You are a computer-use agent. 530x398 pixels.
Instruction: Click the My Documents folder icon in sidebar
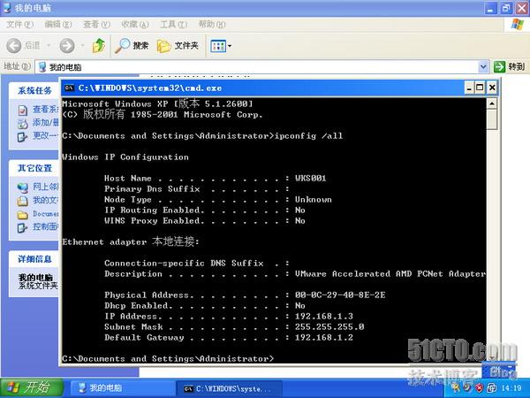22,201
